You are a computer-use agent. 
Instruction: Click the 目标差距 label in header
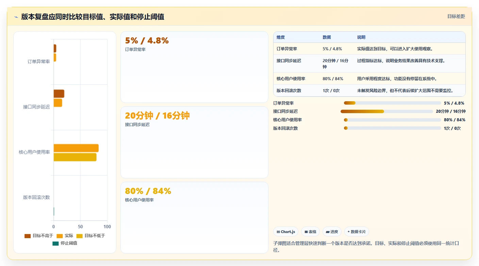[456, 16]
